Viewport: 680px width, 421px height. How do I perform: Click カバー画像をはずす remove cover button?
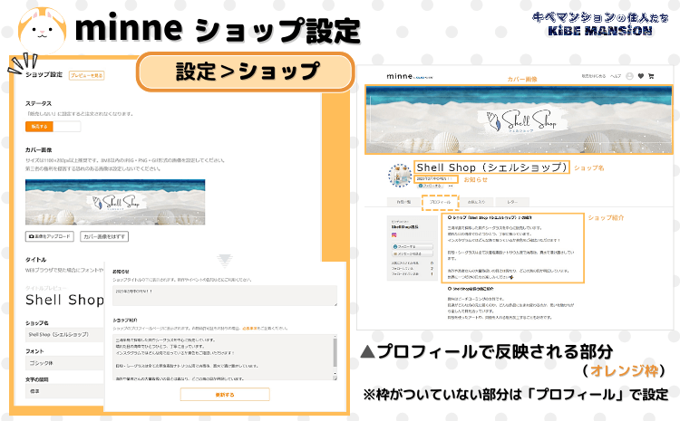pyautogui.click(x=104, y=236)
